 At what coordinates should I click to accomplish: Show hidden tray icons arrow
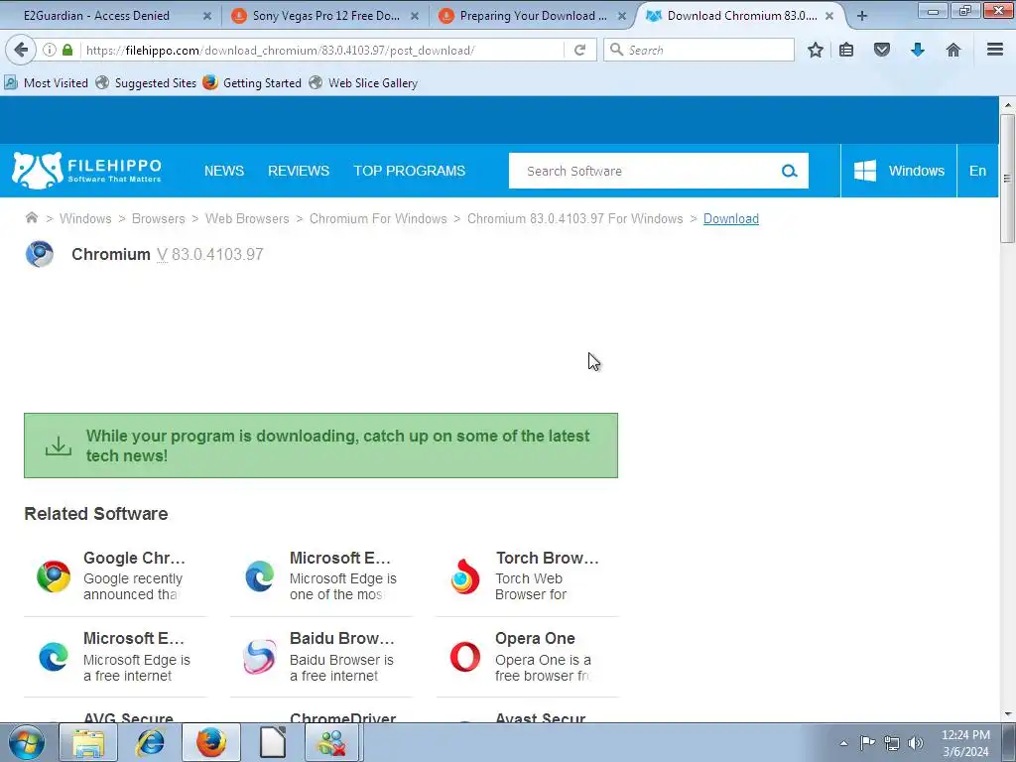click(x=843, y=743)
